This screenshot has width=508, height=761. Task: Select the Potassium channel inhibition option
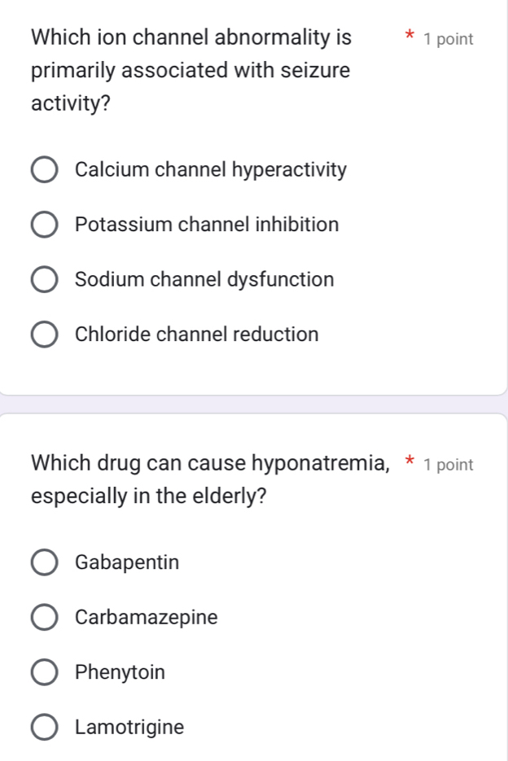pyautogui.click(x=45, y=225)
